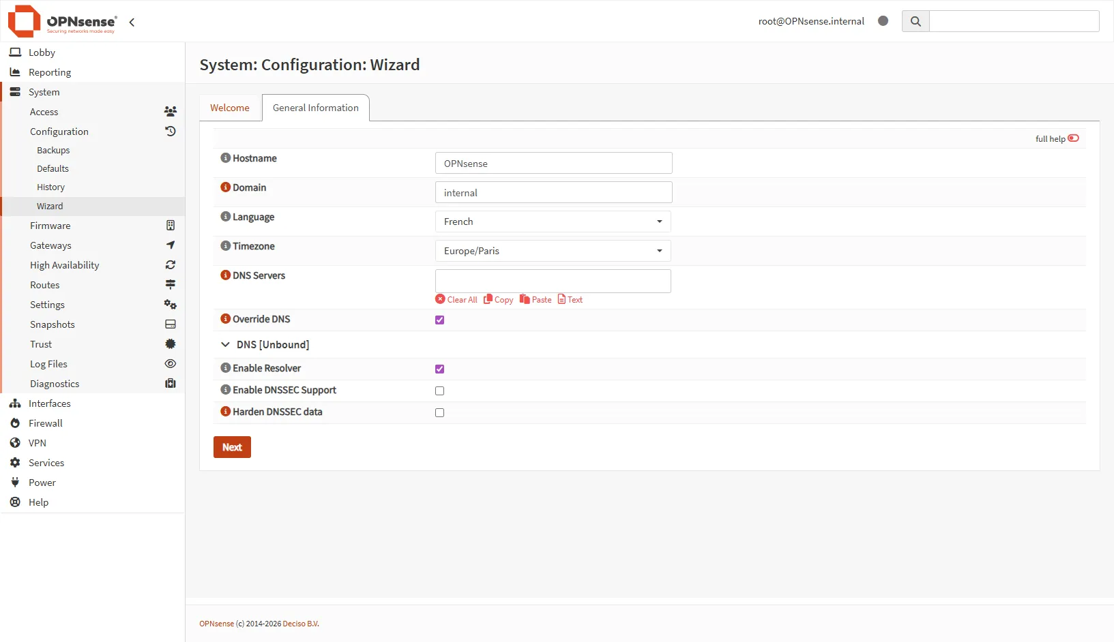1114x642 pixels.
Task: Click the DNS Servers help icon
Action: 225,275
